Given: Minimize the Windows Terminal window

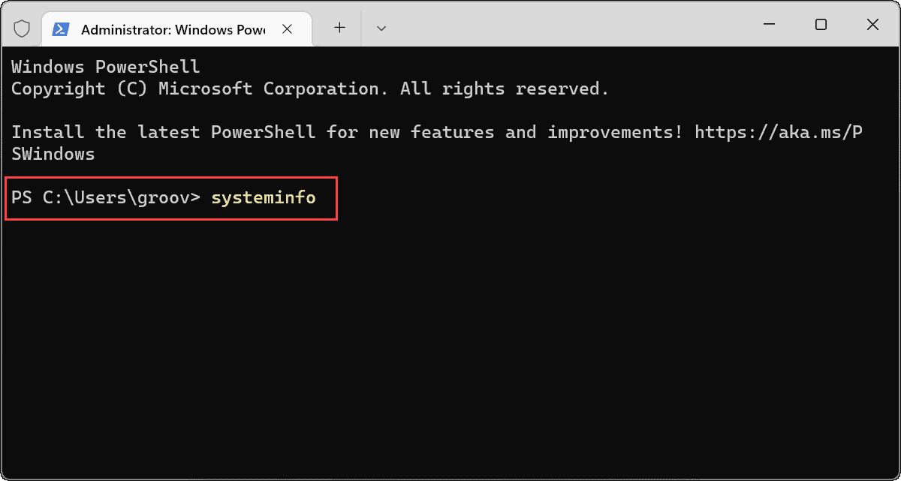Looking at the screenshot, I should (x=769, y=25).
